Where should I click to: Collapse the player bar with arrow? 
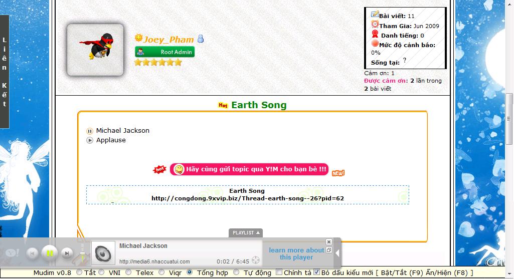337,253
